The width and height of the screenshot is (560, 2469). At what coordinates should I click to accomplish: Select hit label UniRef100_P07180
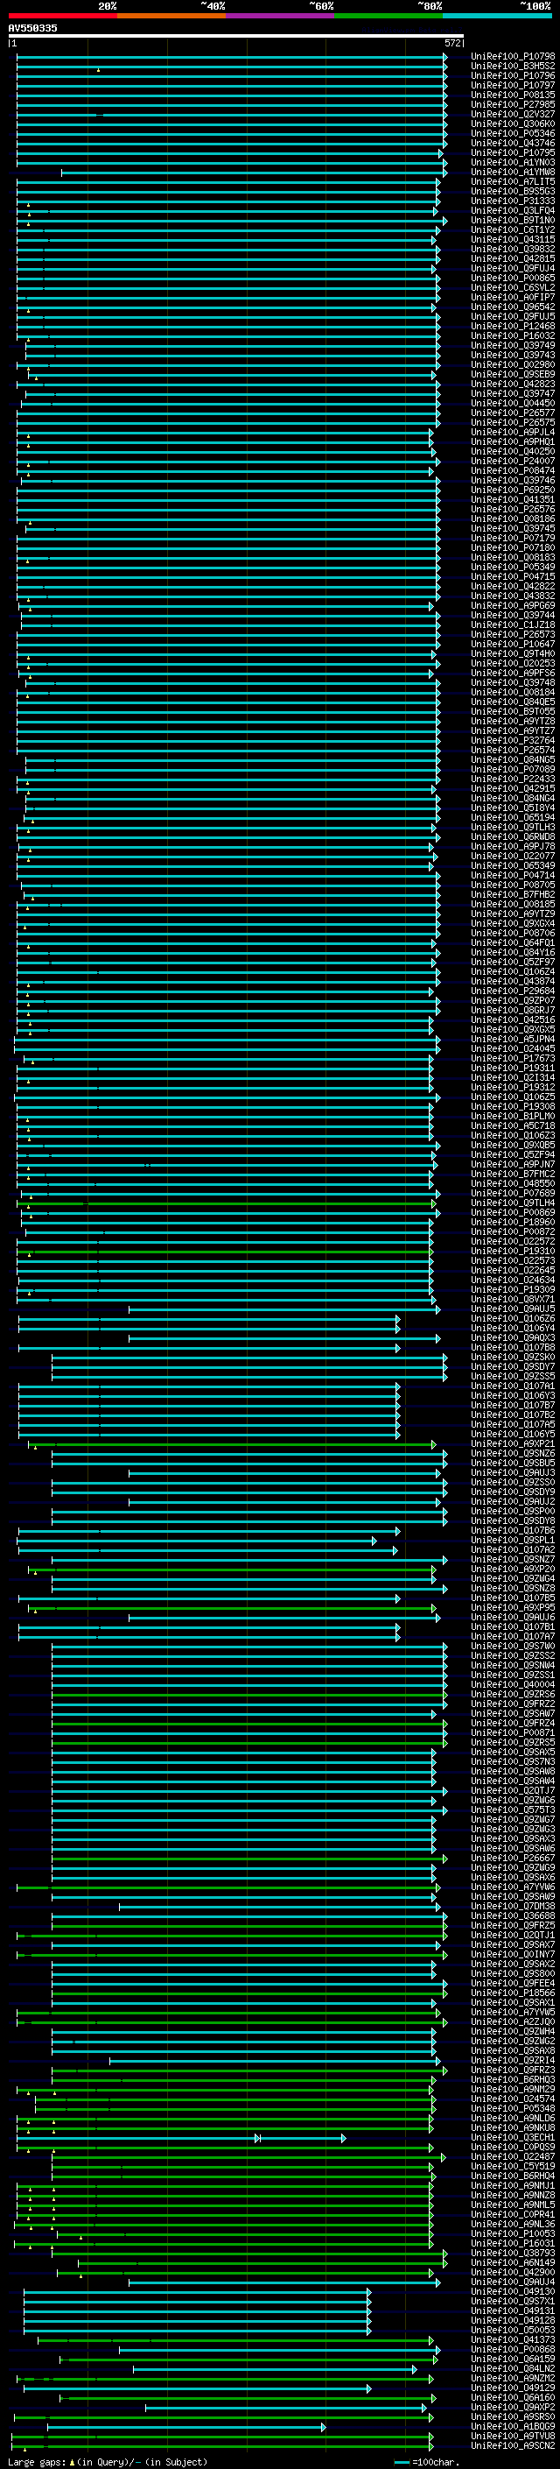tap(513, 548)
